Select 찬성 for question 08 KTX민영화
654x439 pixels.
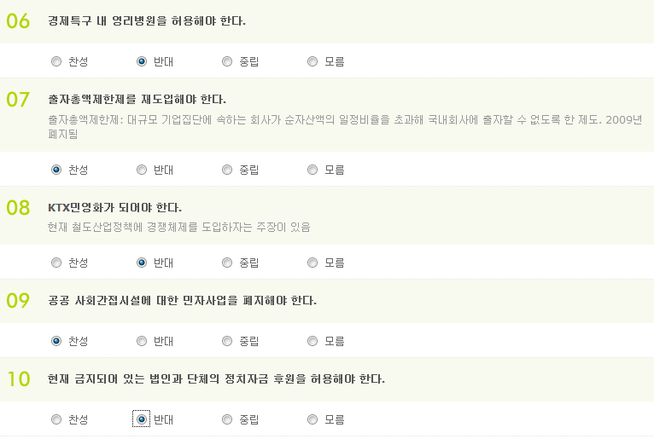coord(55,263)
